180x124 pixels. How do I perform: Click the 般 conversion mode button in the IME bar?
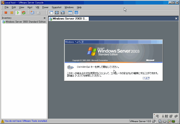166,116
